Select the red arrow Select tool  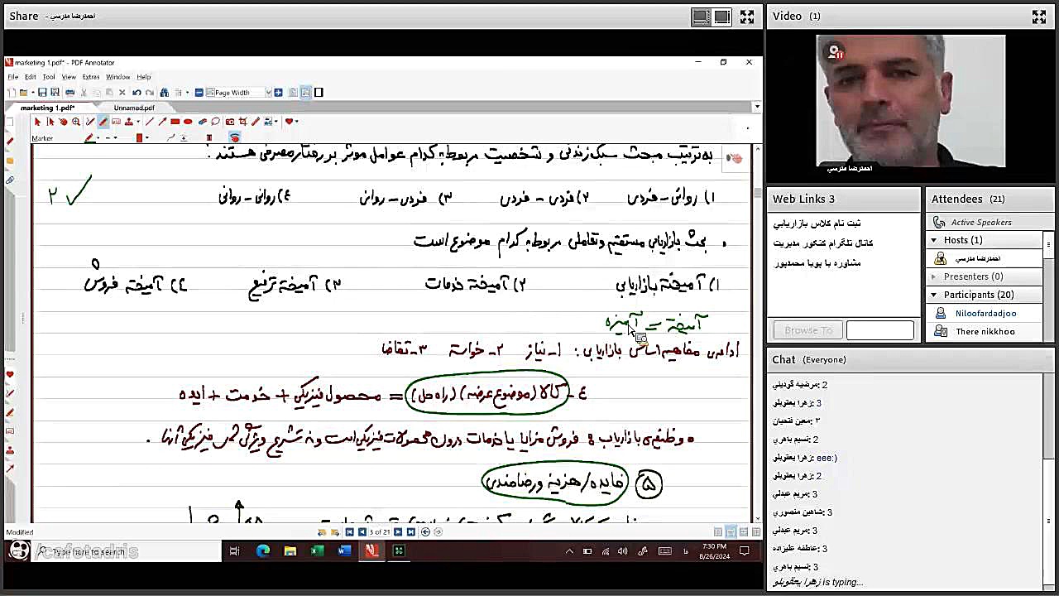37,122
